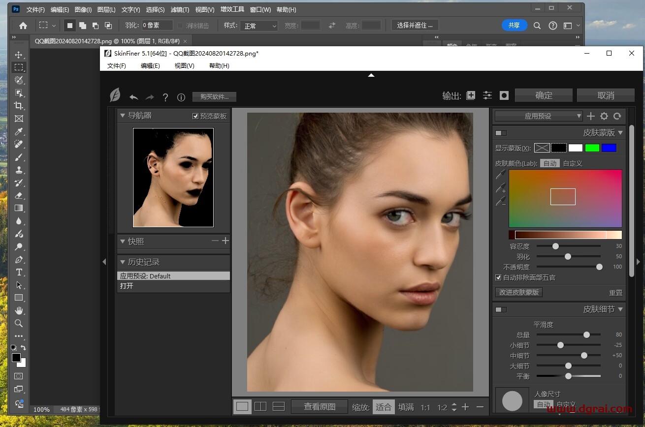Disable 自动排除面部五官 checkbox
The image size is (645, 427).
(498, 277)
